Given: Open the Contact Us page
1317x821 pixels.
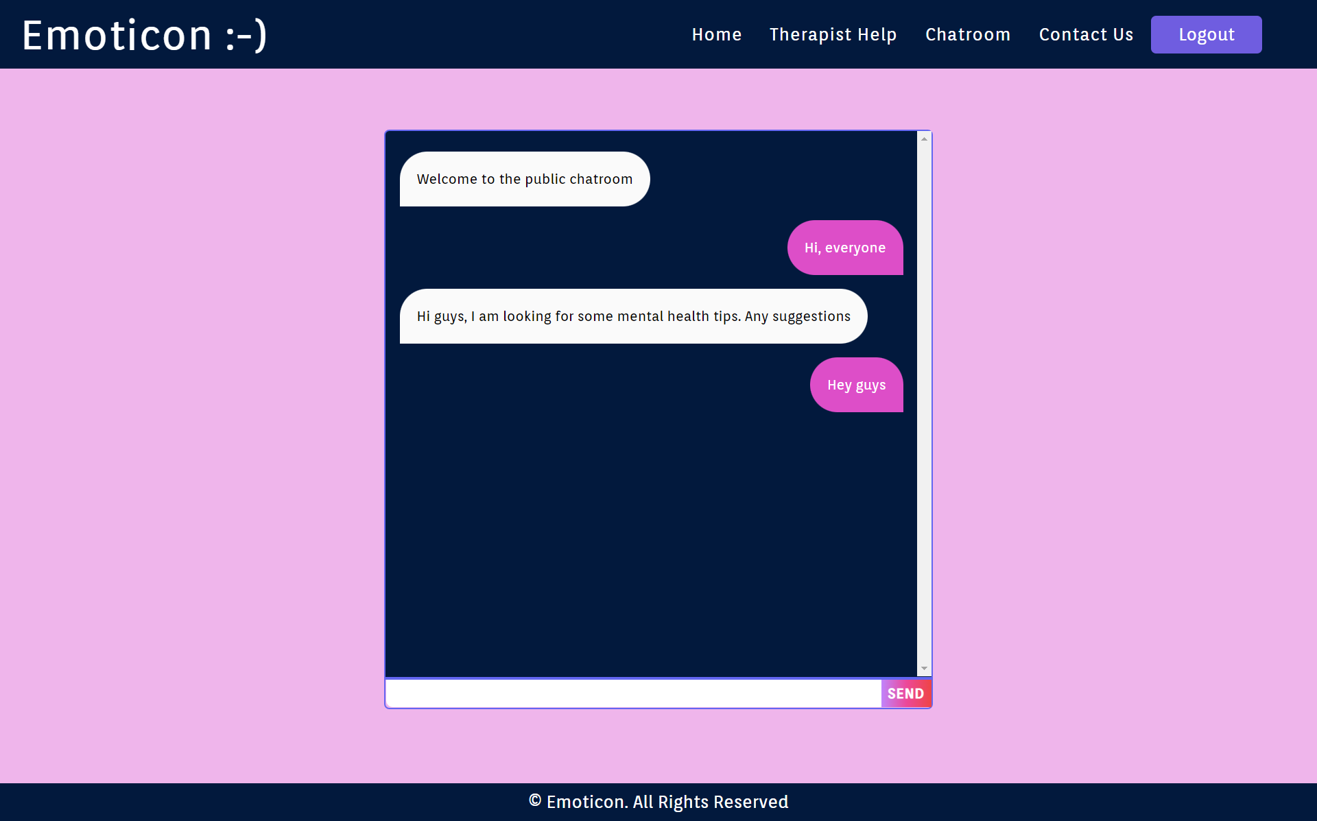Looking at the screenshot, I should tap(1086, 34).
